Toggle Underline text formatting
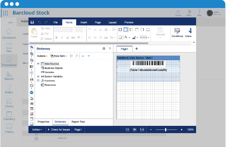Screen dimensions: 226x147 [67, 38]
